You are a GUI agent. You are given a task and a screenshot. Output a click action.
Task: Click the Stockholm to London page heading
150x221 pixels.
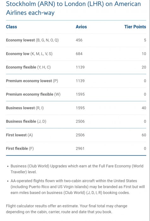pyautogui.click(x=73, y=8)
